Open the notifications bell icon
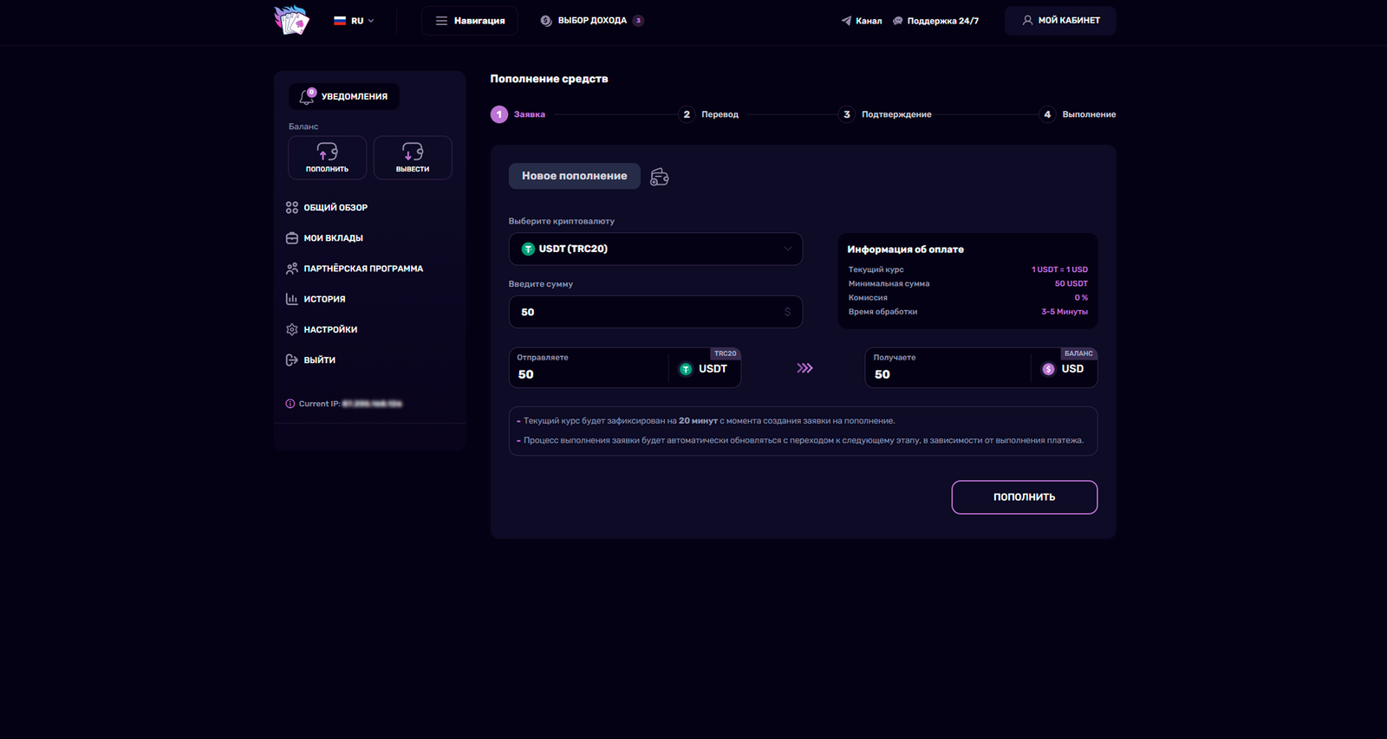1387x739 pixels. pyautogui.click(x=307, y=96)
